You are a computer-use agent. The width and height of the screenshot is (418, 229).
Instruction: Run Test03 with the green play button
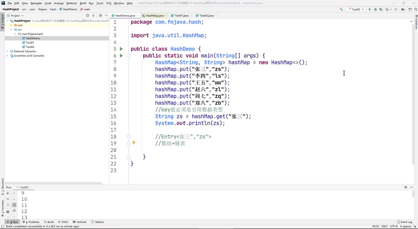click(x=370, y=10)
